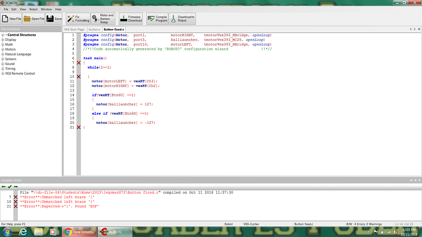Viewport: 422px width, 237px height.
Task: Expand the Sensors tree node
Action: point(3,59)
